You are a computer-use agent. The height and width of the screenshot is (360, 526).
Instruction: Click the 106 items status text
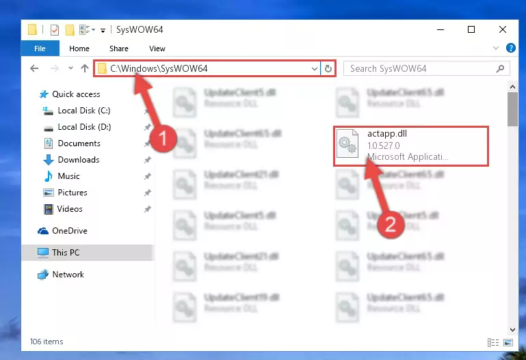(47, 342)
